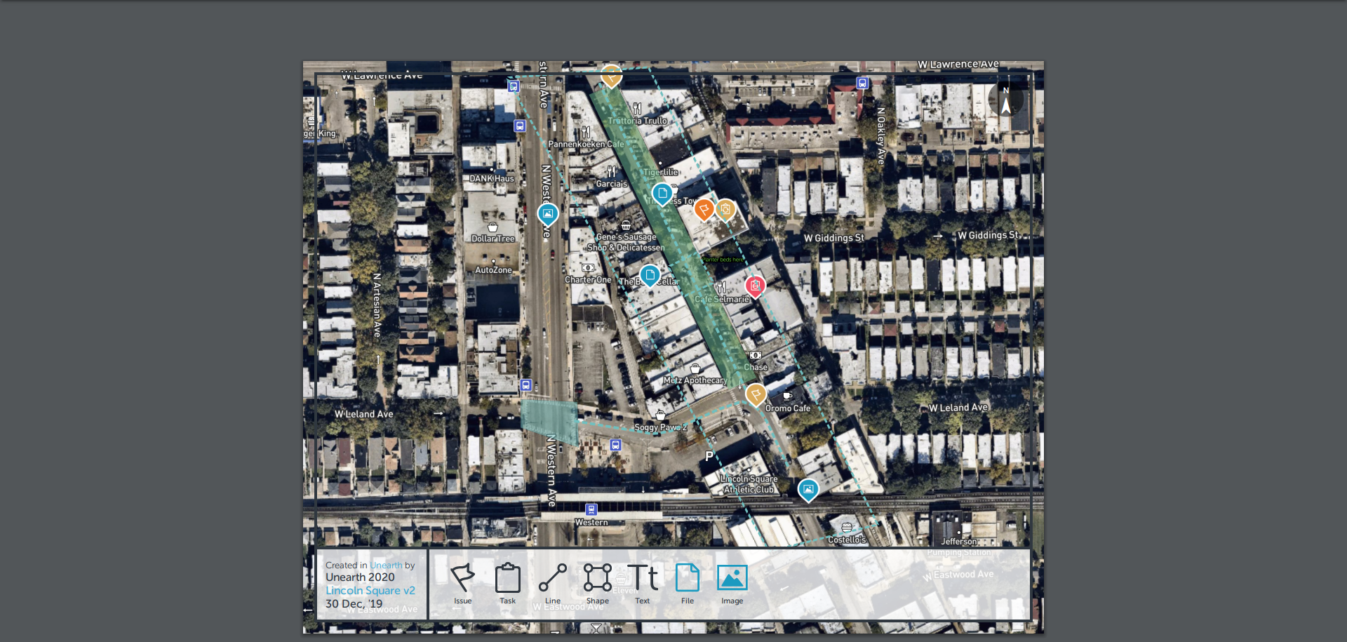Click the Issue flag icon in the legend
Screen dimensions: 1347x642
tap(462, 577)
